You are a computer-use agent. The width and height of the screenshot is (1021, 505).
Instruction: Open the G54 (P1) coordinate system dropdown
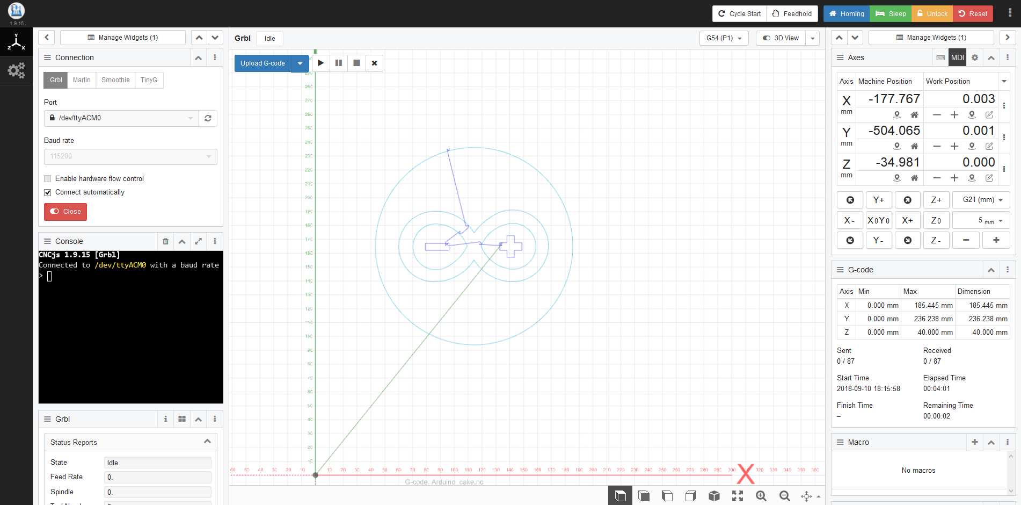(x=724, y=38)
